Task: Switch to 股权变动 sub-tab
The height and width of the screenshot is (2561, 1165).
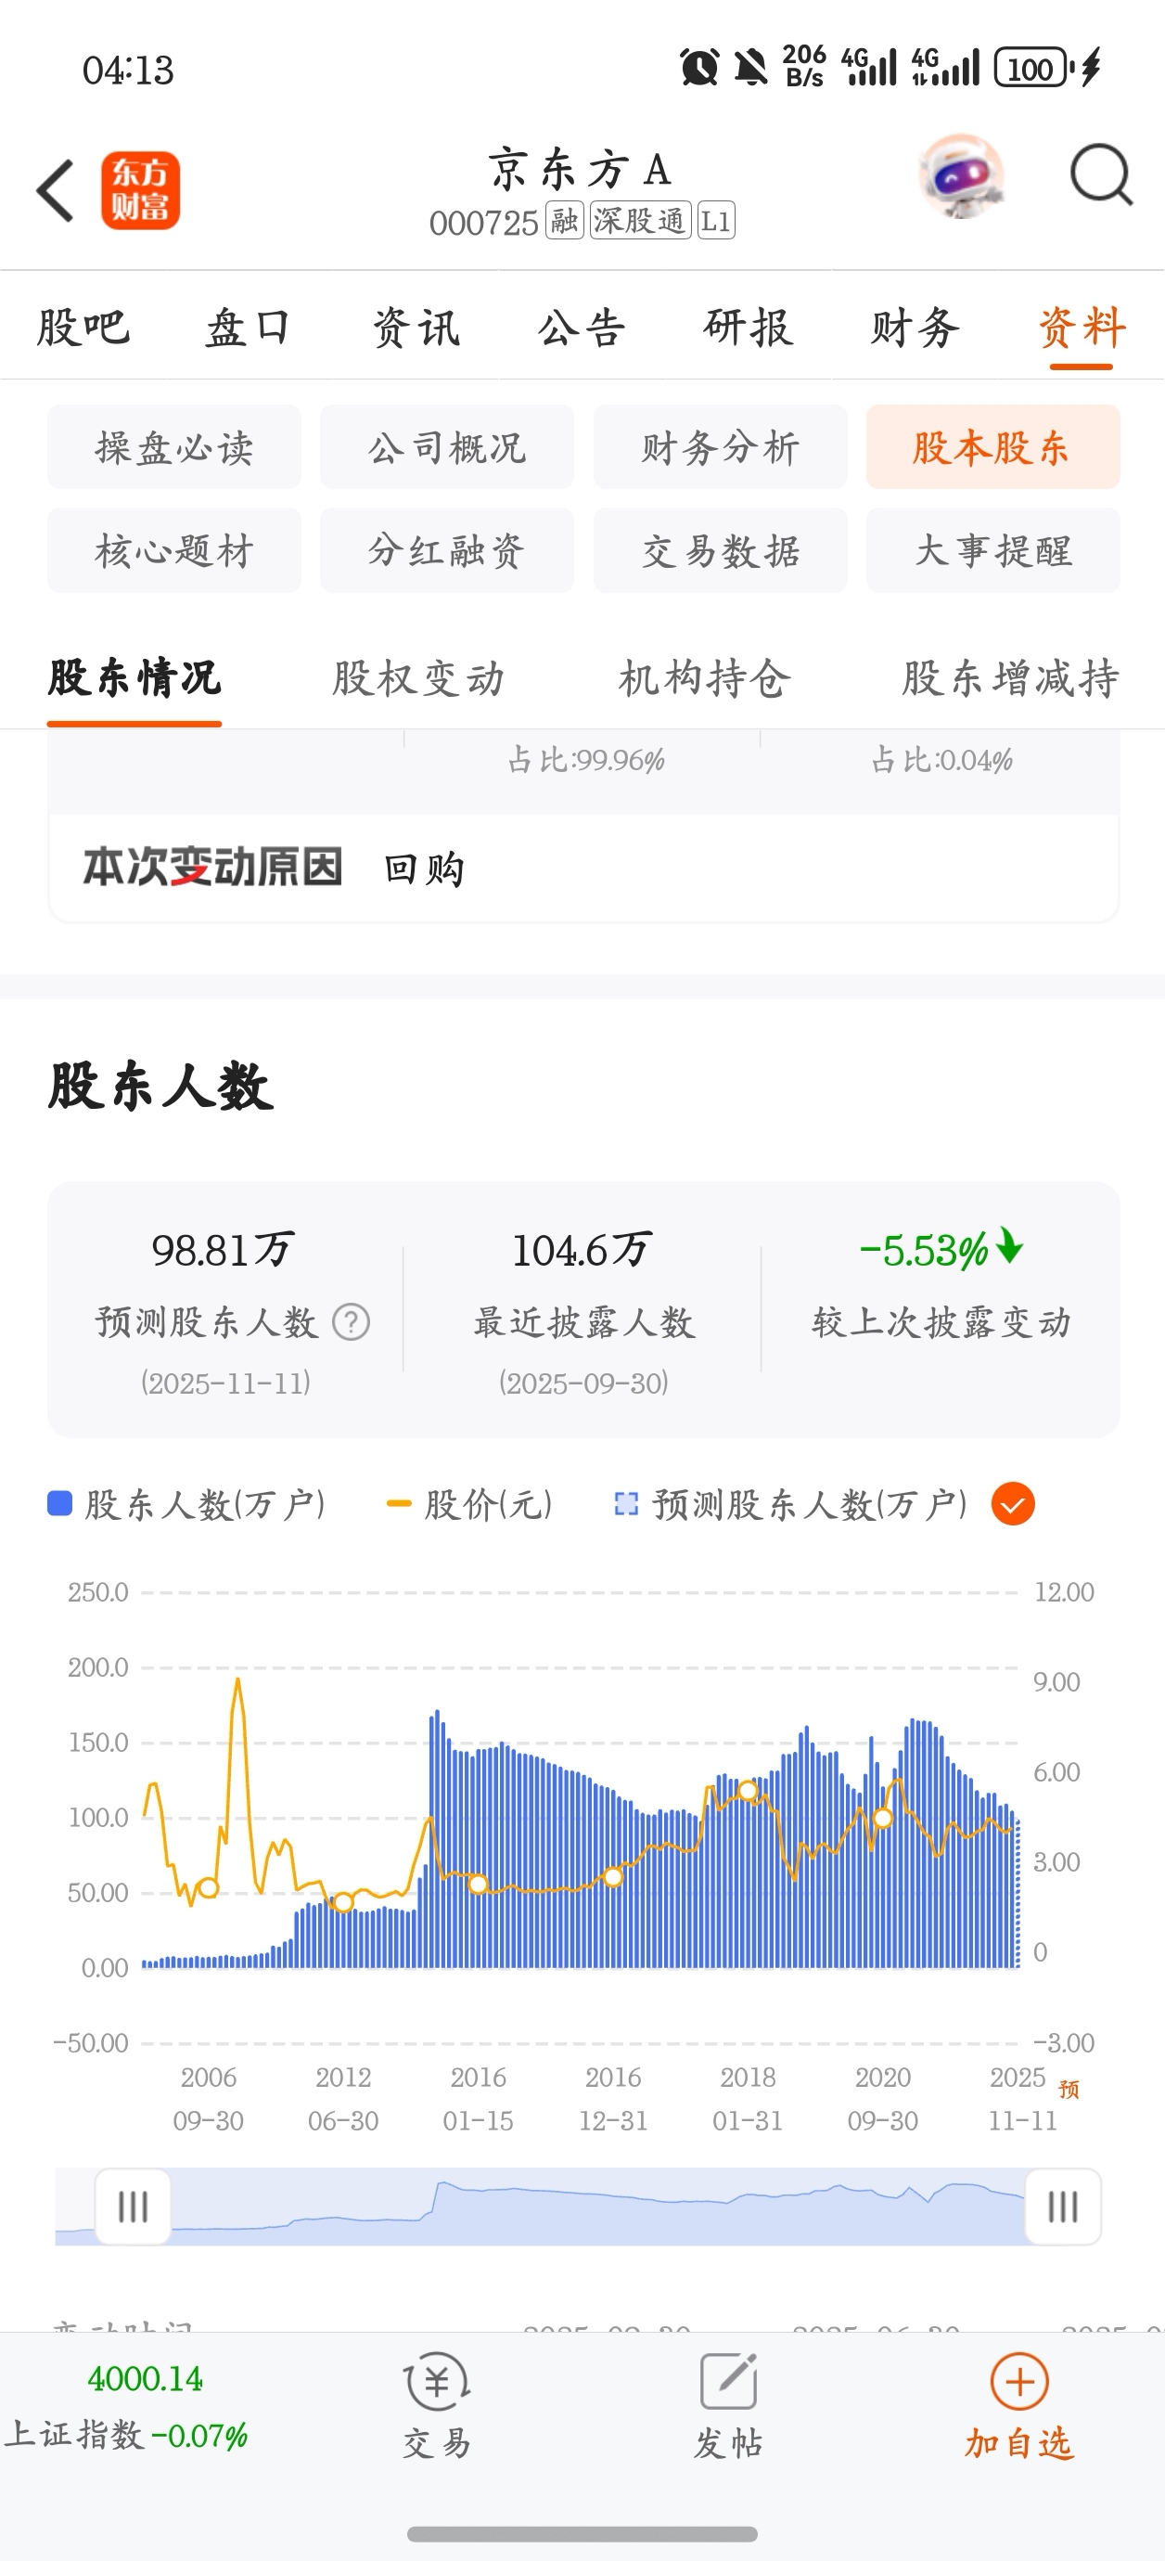Action: tap(418, 678)
